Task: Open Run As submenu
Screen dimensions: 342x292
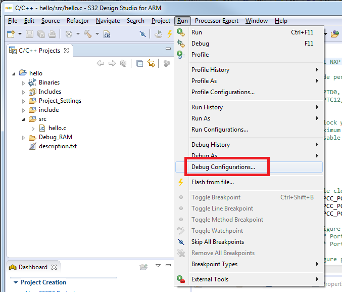Action: [x=249, y=118]
